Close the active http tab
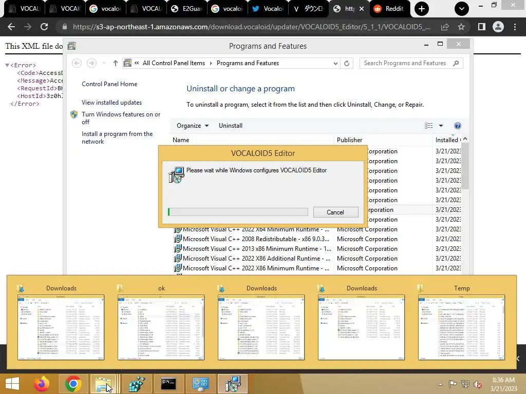 point(362,9)
